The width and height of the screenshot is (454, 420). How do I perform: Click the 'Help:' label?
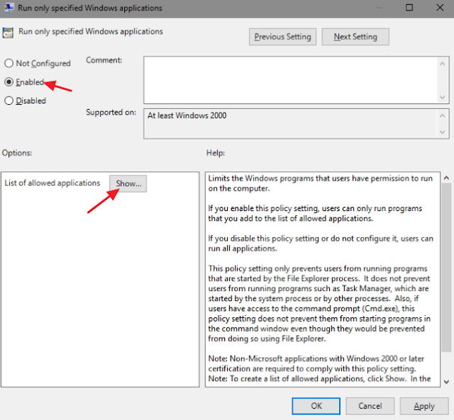(x=216, y=152)
